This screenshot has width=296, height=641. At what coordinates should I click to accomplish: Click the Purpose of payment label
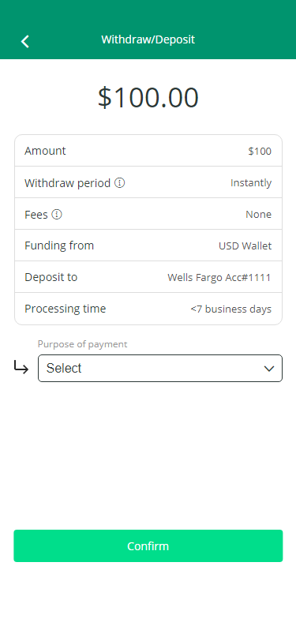(82, 344)
